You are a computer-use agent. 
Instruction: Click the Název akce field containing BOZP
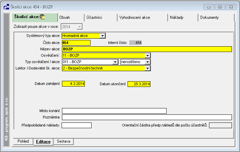click(147, 49)
